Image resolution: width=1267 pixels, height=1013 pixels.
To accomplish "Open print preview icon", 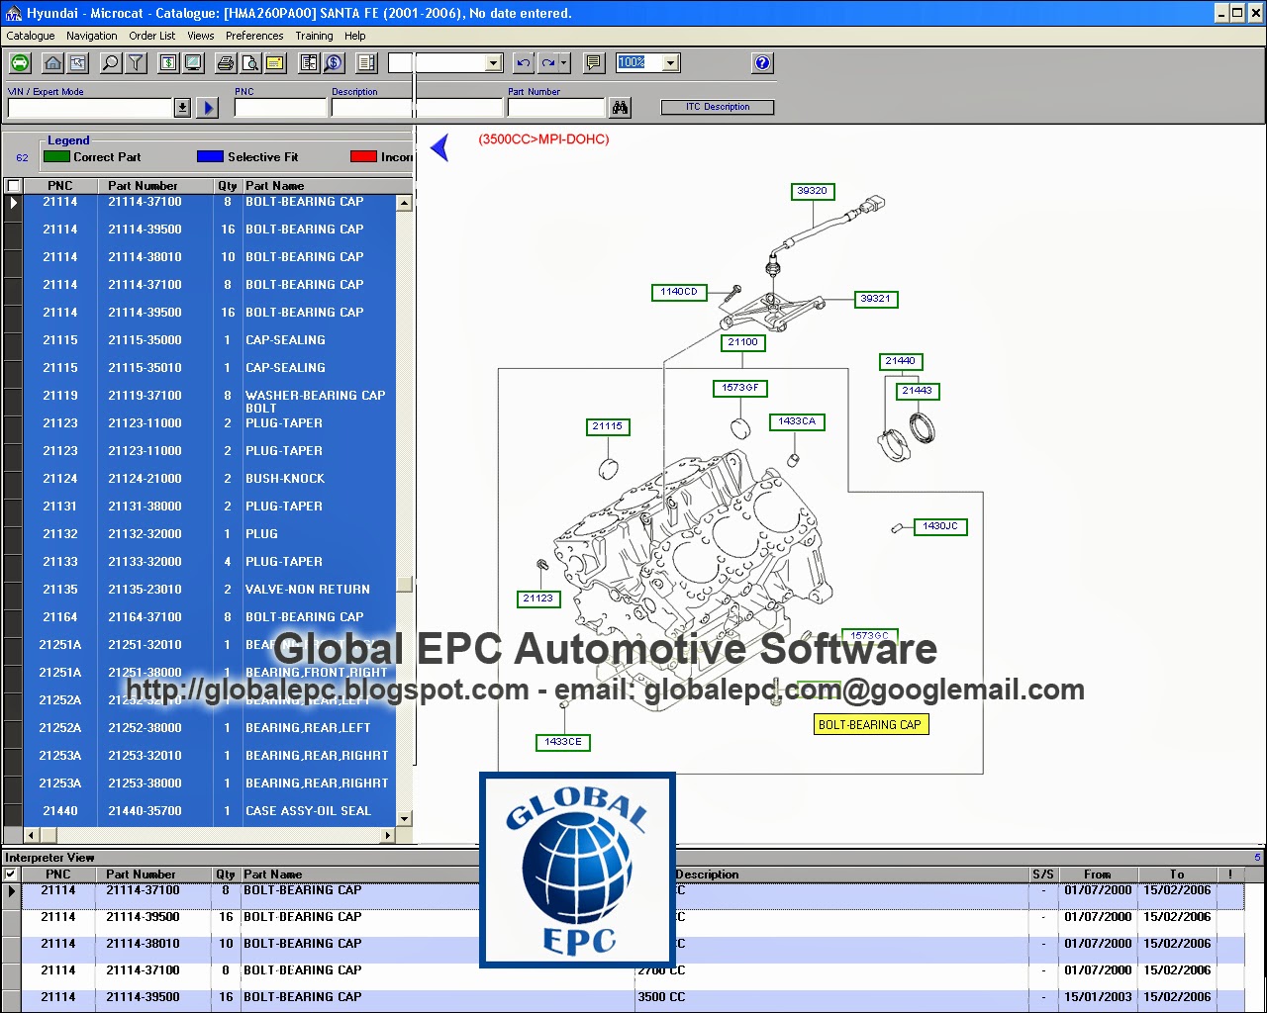I will (248, 62).
